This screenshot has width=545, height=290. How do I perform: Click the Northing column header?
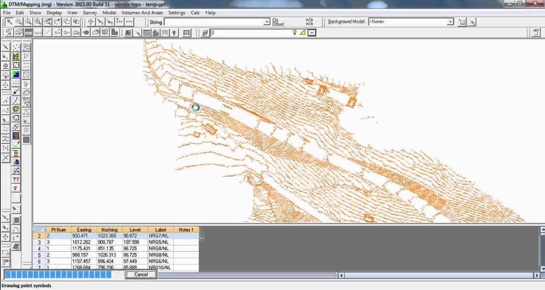109,230
